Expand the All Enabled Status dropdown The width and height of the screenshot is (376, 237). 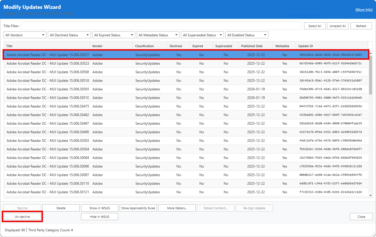click(247, 35)
